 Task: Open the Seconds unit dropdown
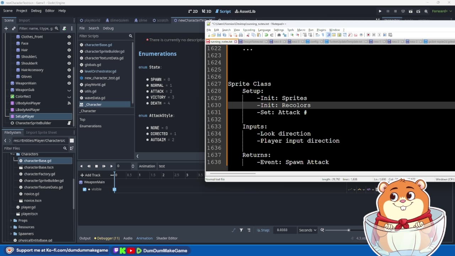(x=307, y=230)
